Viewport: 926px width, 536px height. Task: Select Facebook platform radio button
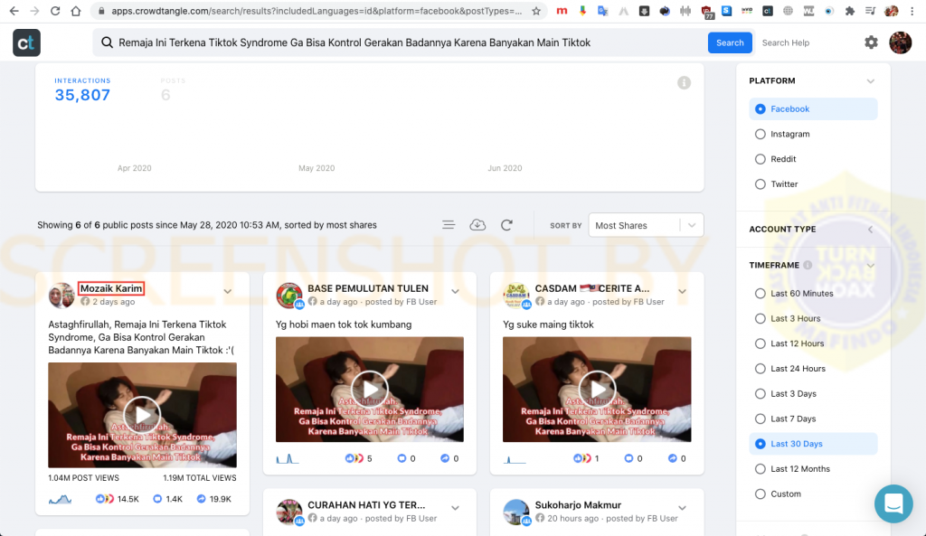[760, 108]
